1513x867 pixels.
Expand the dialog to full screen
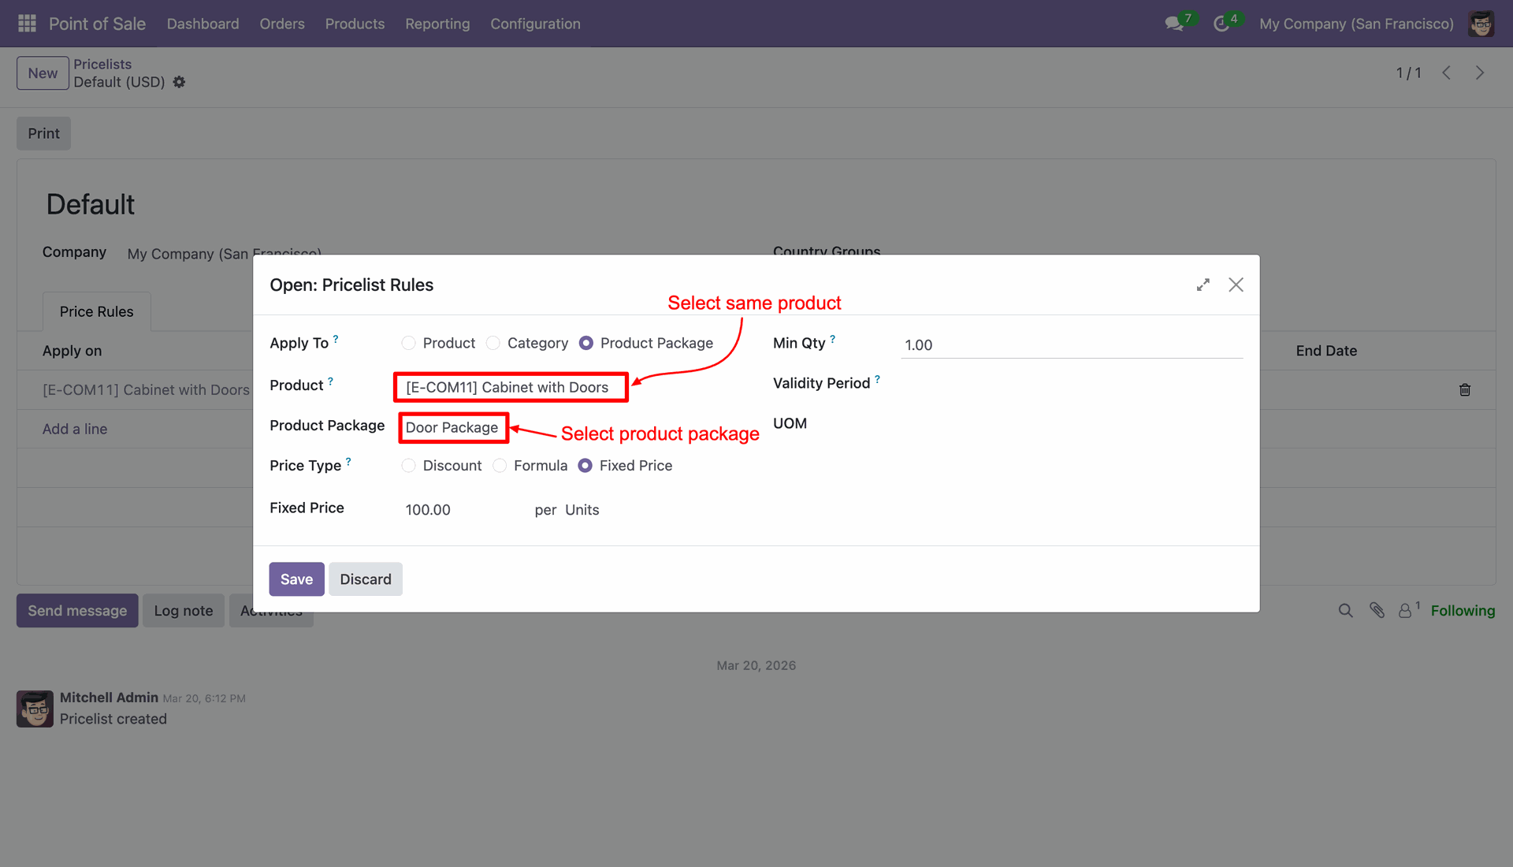click(1203, 285)
